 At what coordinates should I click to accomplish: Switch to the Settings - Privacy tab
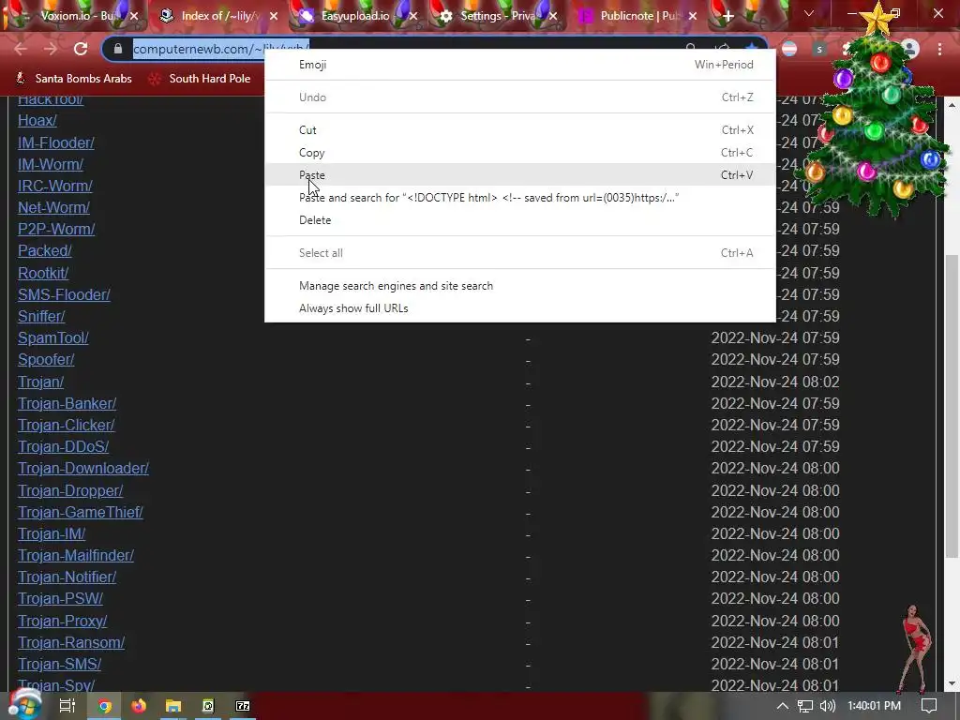click(x=496, y=16)
